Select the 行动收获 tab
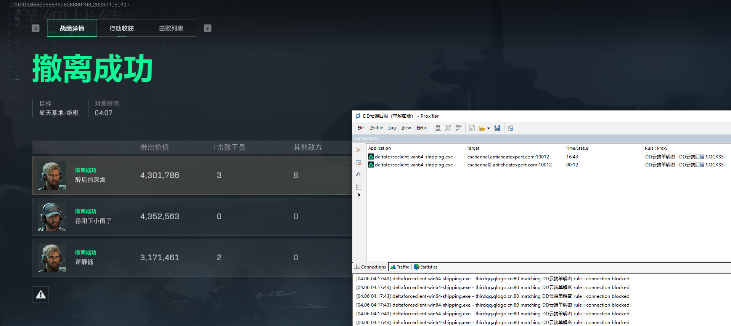The width and height of the screenshot is (731, 326). click(122, 28)
